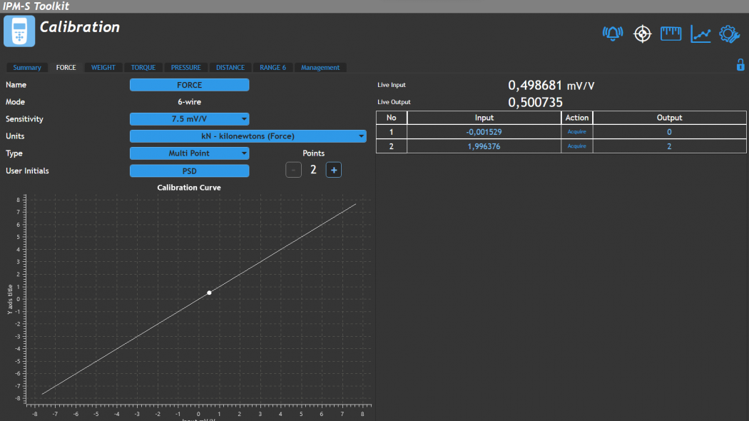Open the Management tab

[320, 68]
